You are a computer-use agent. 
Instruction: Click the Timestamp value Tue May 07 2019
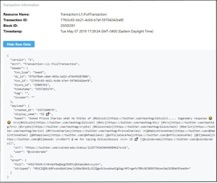[x=107, y=31]
